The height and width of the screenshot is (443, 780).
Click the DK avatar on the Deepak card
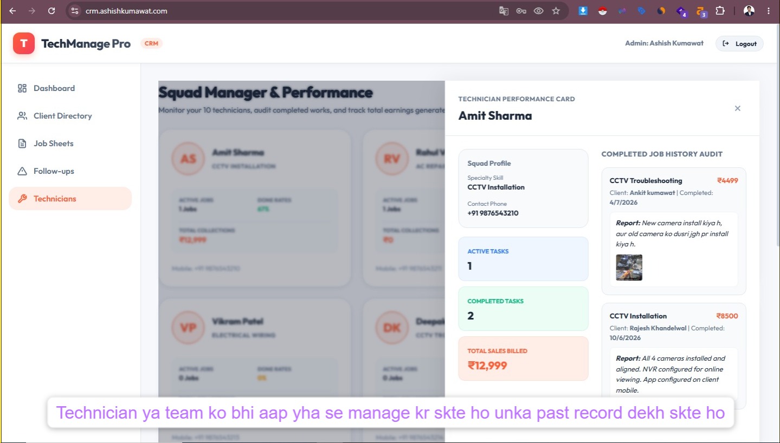(x=392, y=328)
